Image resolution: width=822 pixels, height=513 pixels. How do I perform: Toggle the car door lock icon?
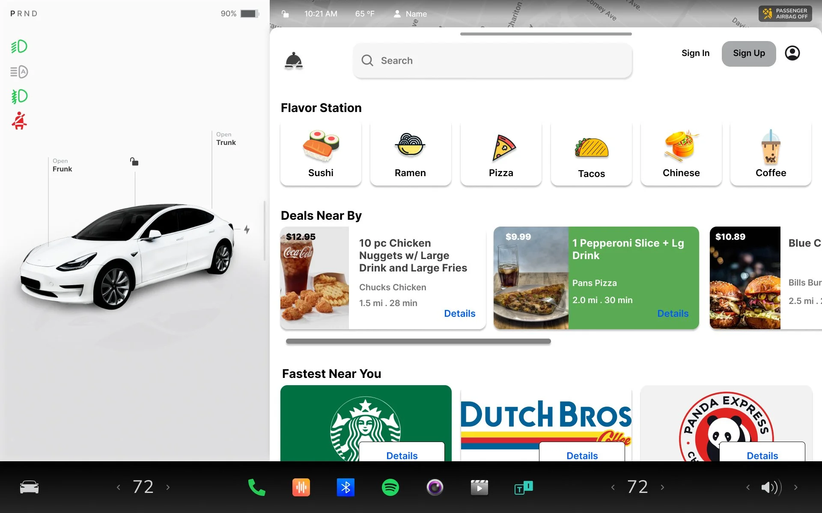click(134, 162)
